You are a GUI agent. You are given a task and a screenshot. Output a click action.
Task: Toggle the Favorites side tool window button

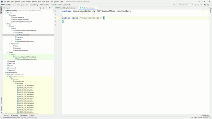(1, 109)
